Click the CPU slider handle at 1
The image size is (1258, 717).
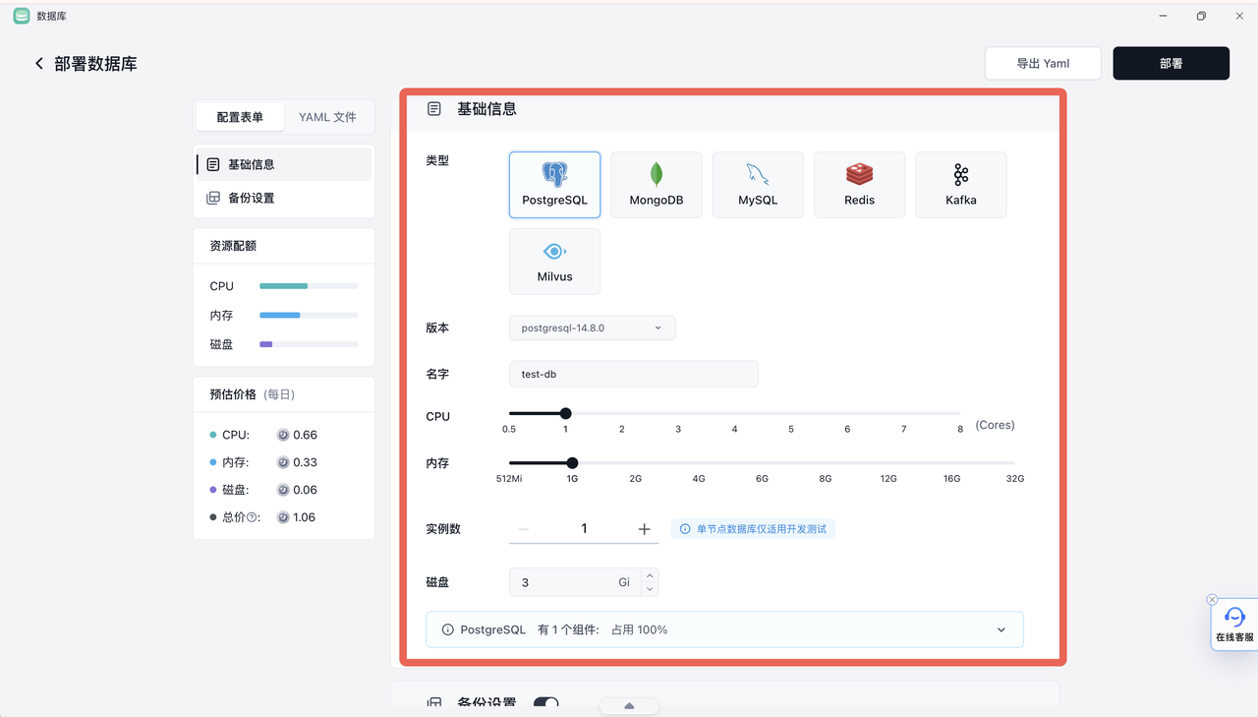point(565,413)
